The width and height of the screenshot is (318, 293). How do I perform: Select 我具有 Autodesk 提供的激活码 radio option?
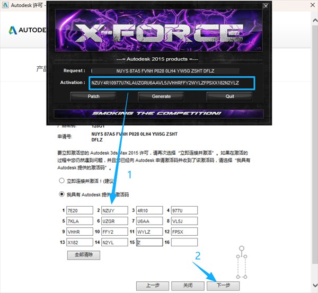(62, 193)
